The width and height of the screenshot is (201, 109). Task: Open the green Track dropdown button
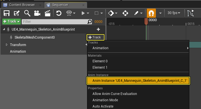pyautogui.click(x=11, y=21)
